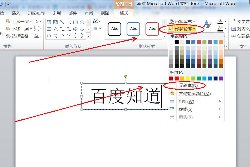250x167 pixels.
Task: Pick the standard purple color swatch
Action: [221, 78]
